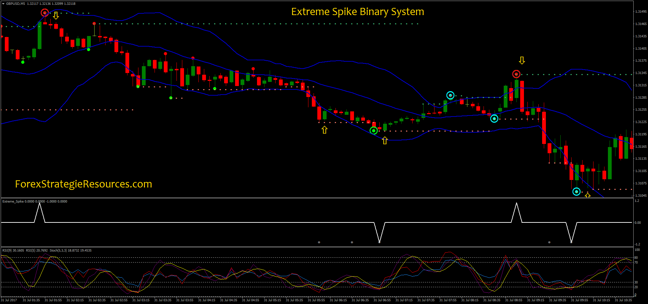The height and width of the screenshot is (304, 648).
Task: Click the upward spike peak near 01:45
Action: click(x=40, y=203)
